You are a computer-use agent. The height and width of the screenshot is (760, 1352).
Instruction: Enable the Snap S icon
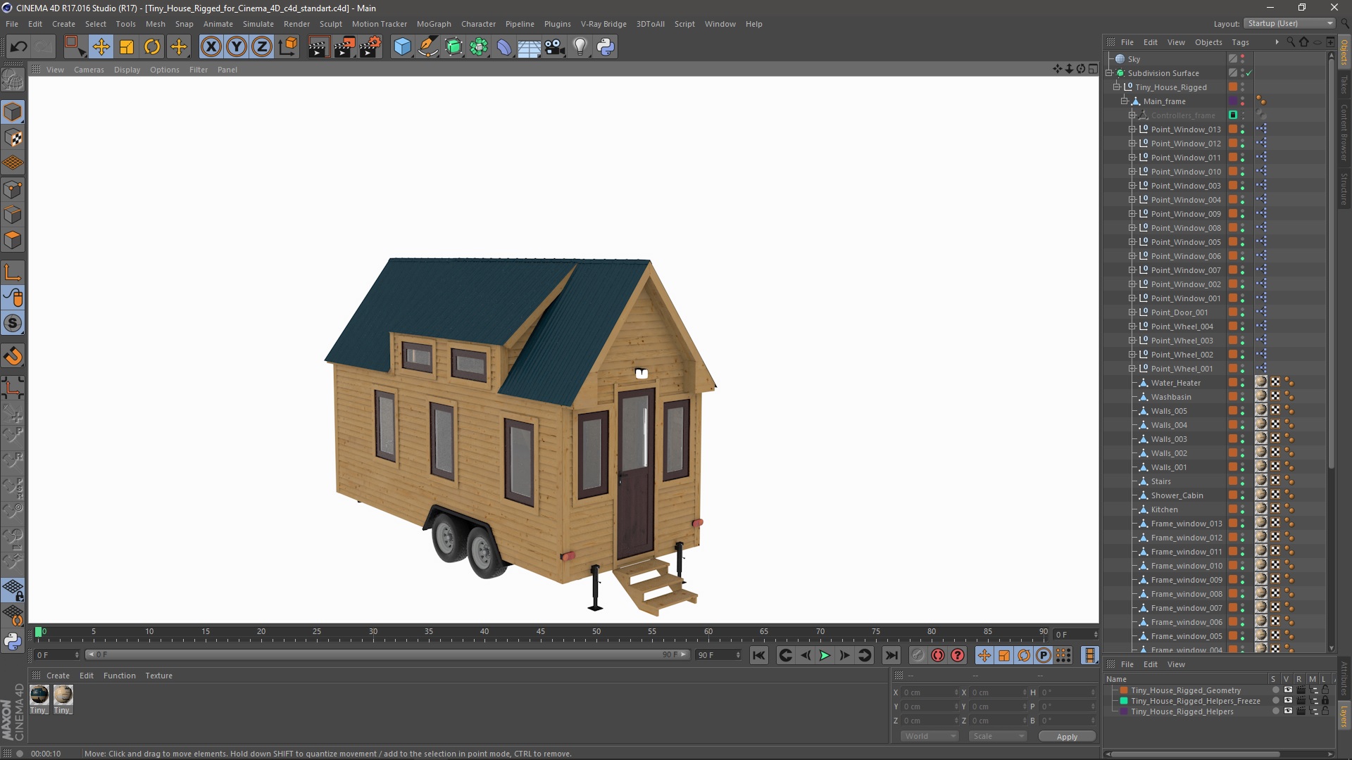click(13, 324)
